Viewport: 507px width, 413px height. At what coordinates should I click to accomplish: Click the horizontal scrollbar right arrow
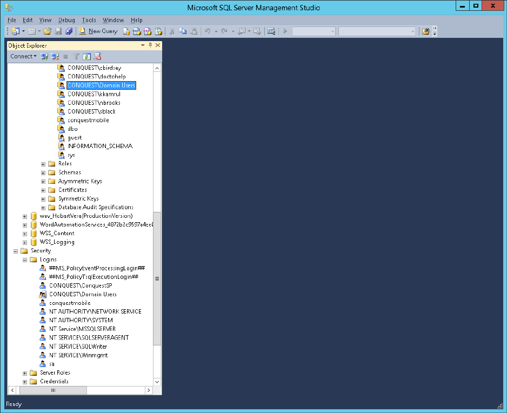pos(149,390)
